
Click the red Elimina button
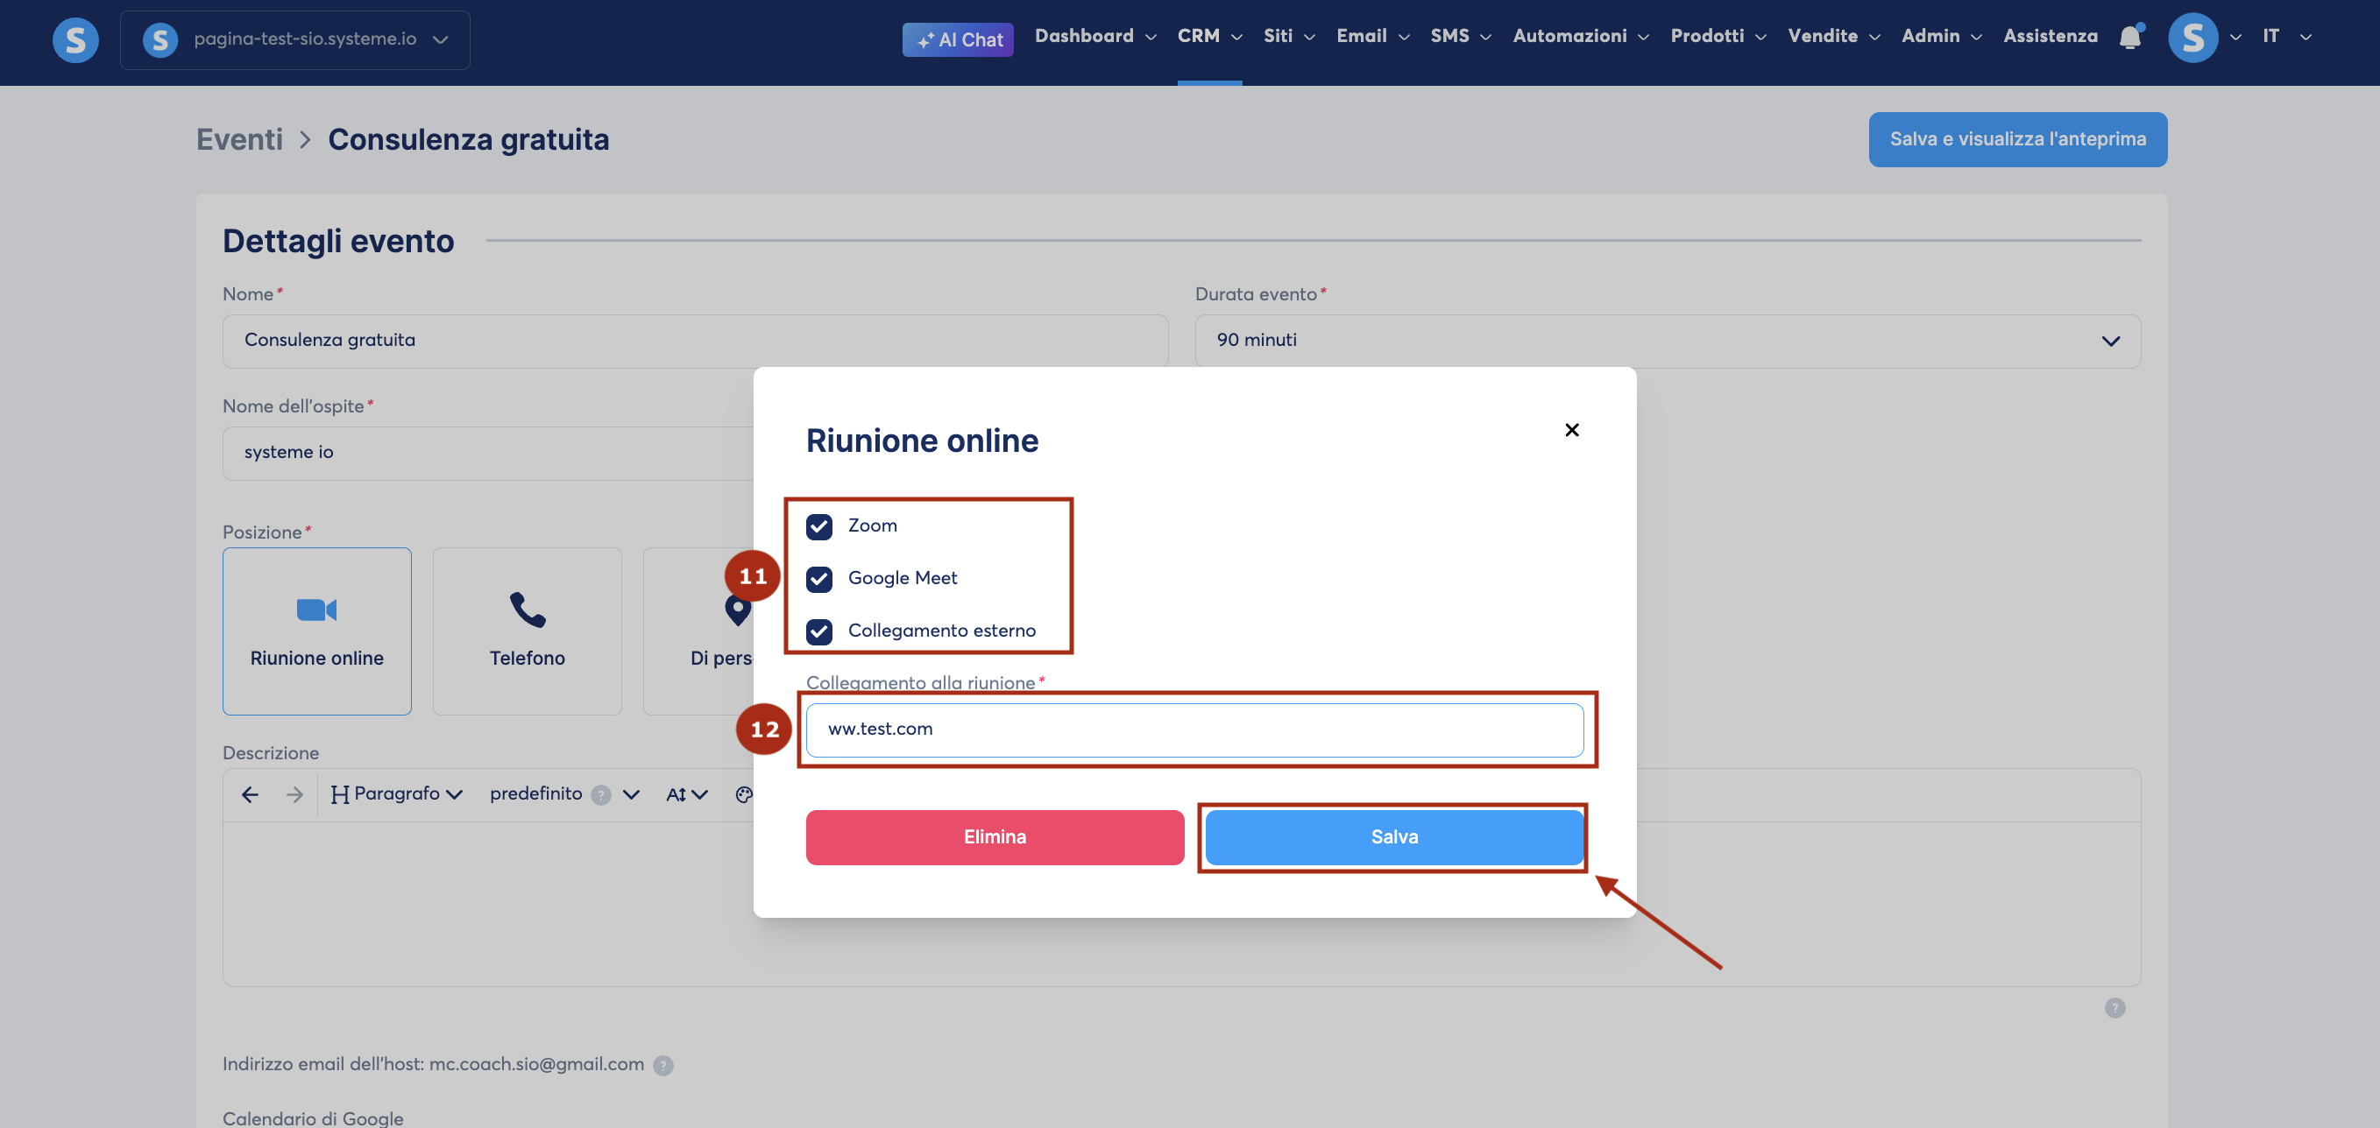click(x=995, y=837)
